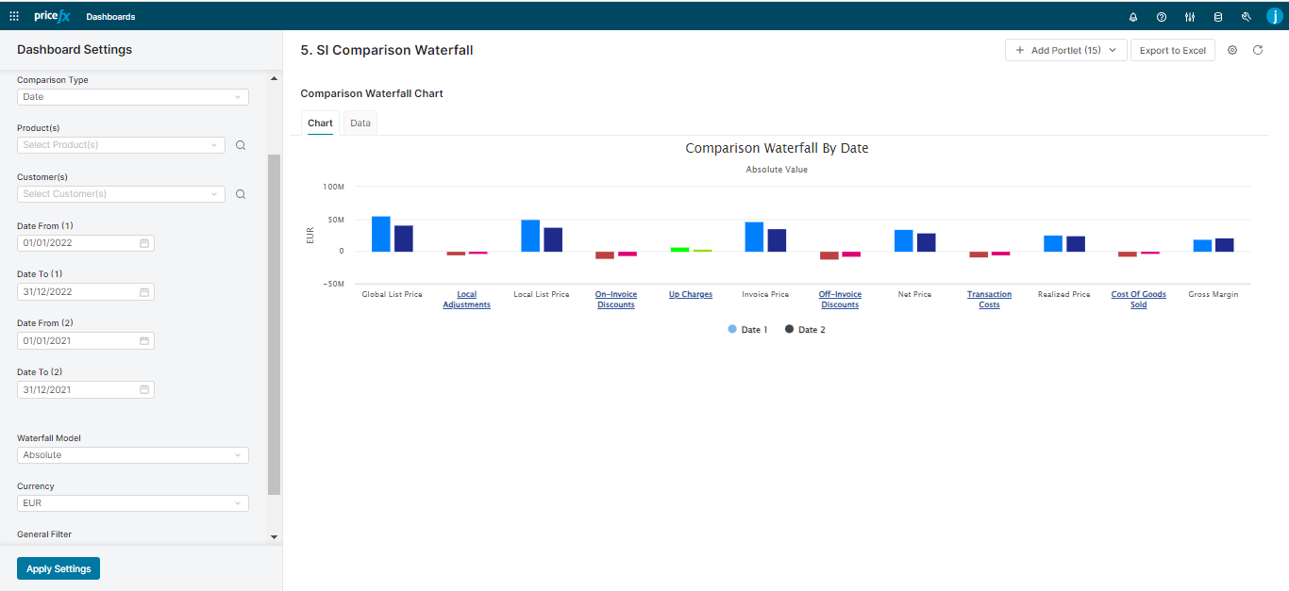This screenshot has width=1289, height=591.
Task: Toggle the Date 2 legend entry
Action: pyautogui.click(x=804, y=328)
